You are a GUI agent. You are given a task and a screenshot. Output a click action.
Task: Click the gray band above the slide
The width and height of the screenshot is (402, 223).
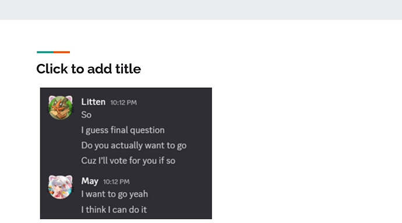201,10
